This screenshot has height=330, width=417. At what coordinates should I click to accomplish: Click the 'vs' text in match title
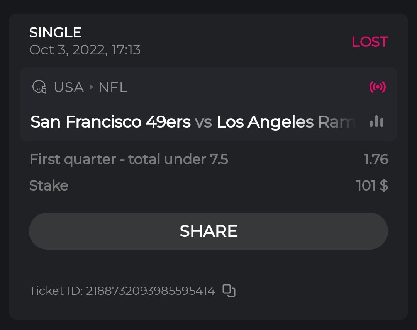click(203, 122)
